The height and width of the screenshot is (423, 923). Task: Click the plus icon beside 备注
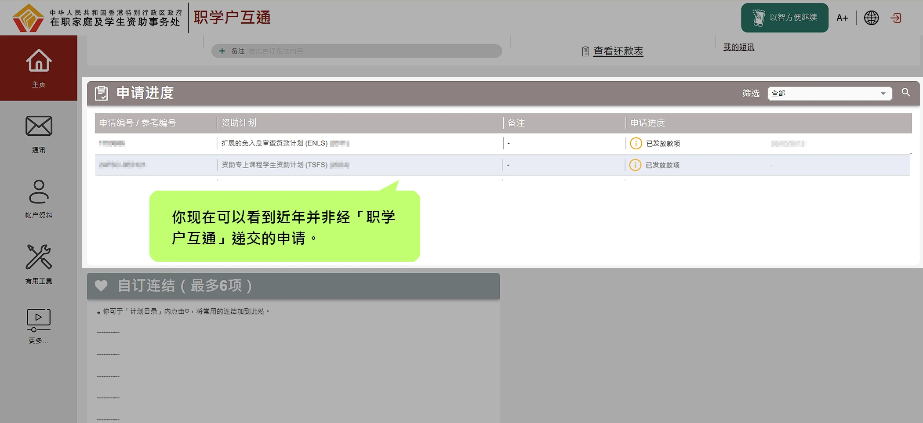pyautogui.click(x=222, y=51)
